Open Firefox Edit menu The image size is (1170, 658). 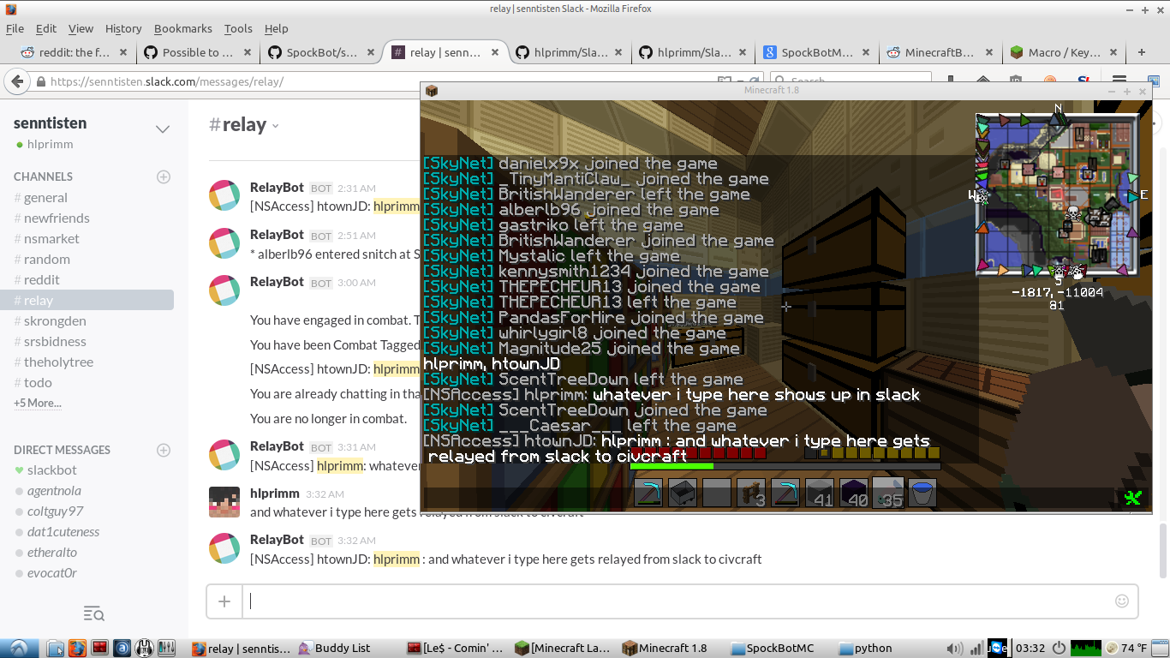pyautogui.click(x=46, y=28)
